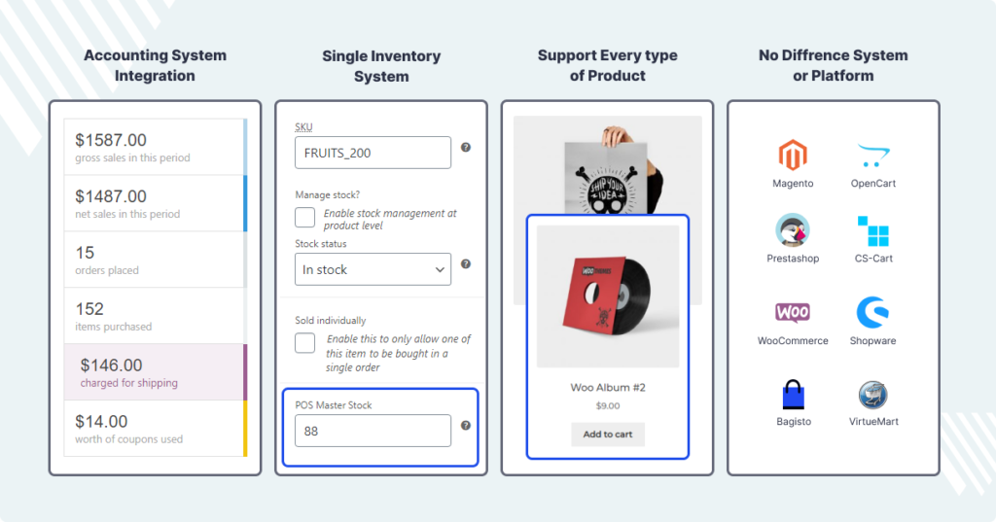Choose the Prestashop puffin icon

click(x=793, y=229)
